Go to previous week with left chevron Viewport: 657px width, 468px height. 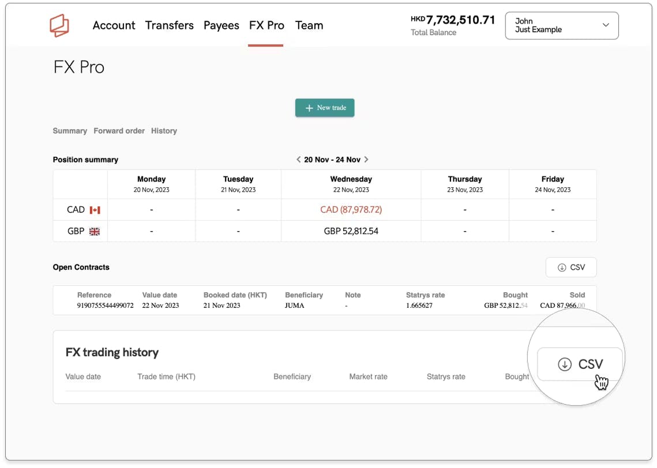pos(298,160)
